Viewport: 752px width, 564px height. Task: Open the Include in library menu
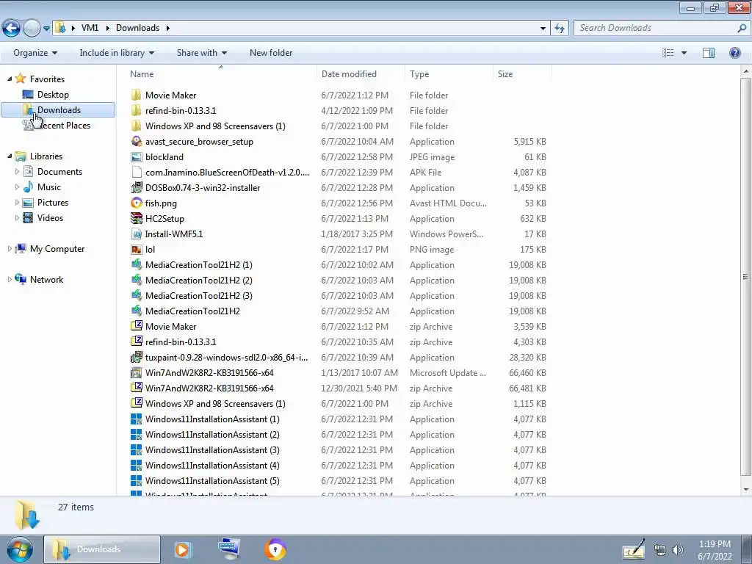click(117, 53)
